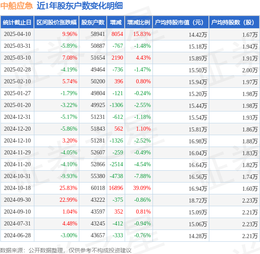260x254 pixels.
Task: Click shareholder count 50887
Action: pyautogui.click(x=98, y=46)
